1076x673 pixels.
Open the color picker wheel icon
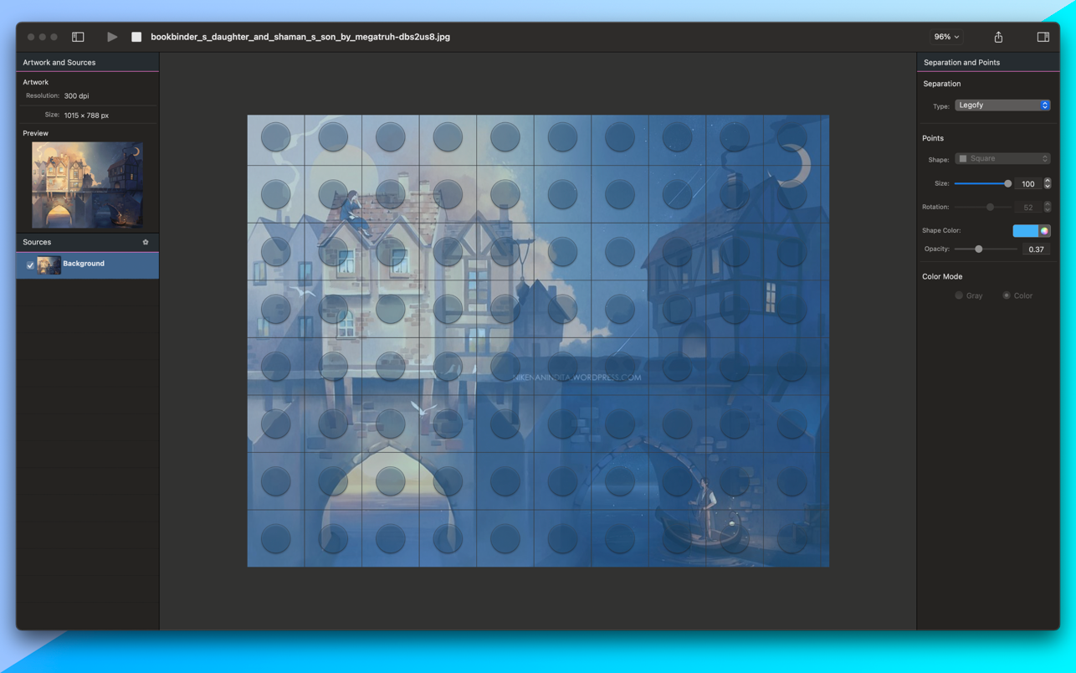tap(1044, 231)
